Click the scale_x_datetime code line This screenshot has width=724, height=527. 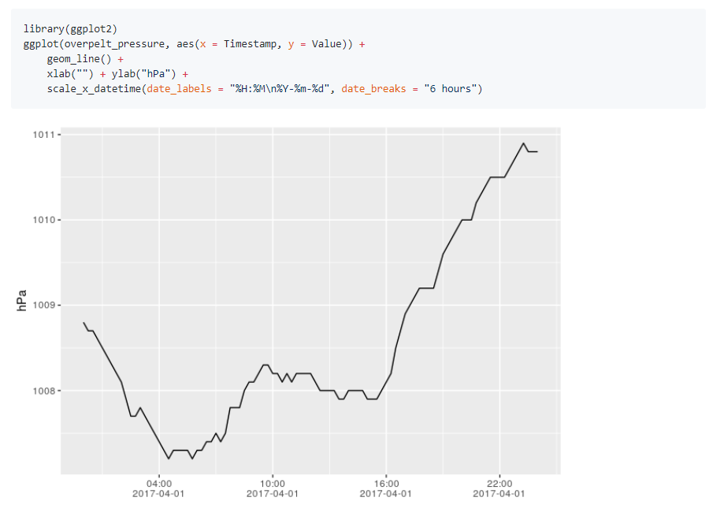[x=265, y=89]
